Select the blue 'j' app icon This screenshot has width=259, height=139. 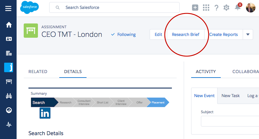[x=9, y=67]
